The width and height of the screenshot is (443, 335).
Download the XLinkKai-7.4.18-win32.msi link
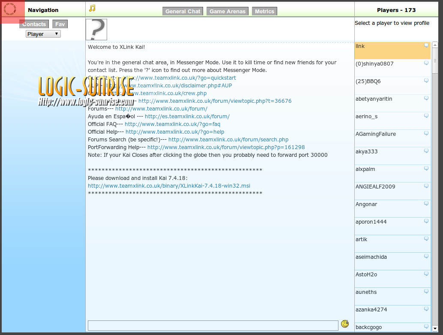[x=169, y=185]
